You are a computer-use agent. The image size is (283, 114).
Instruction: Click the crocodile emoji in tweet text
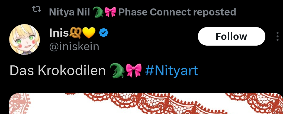(x=117, y=71)
